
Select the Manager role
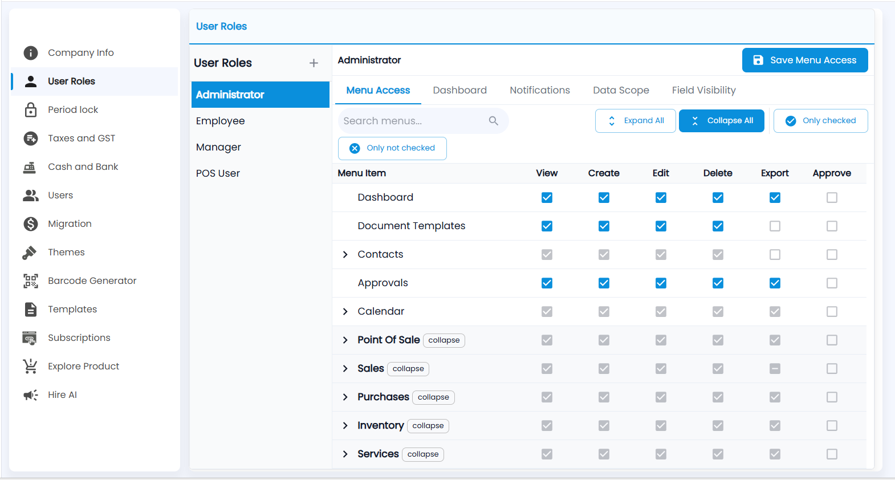(261, 147)
